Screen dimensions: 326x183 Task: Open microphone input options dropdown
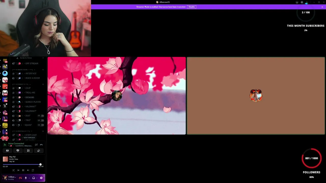point(29,178)
